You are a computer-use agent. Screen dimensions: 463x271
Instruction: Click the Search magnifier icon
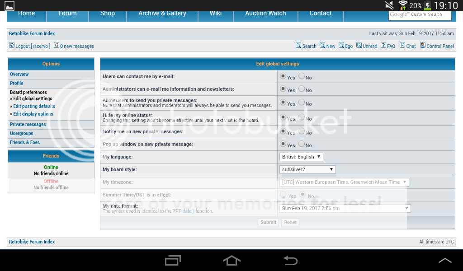coord(298,46)
